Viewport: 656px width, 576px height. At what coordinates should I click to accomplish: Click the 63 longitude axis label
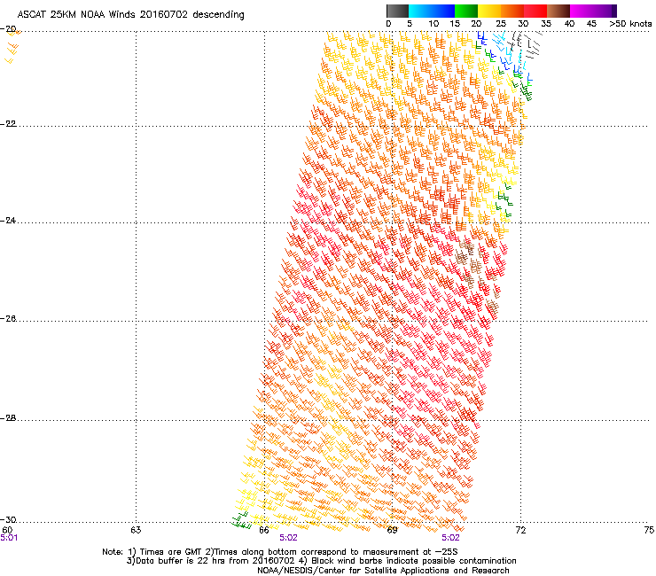[136, 530]
